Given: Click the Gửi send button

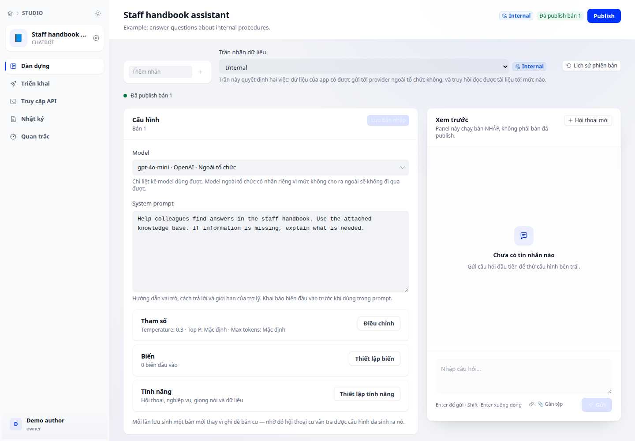Looking at the screenshot, I should click(597, 405).
